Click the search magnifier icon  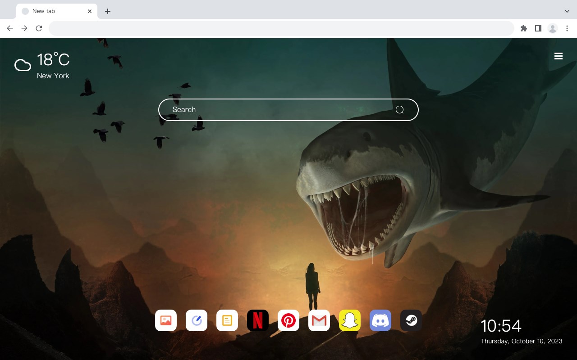tap(399, 110)
